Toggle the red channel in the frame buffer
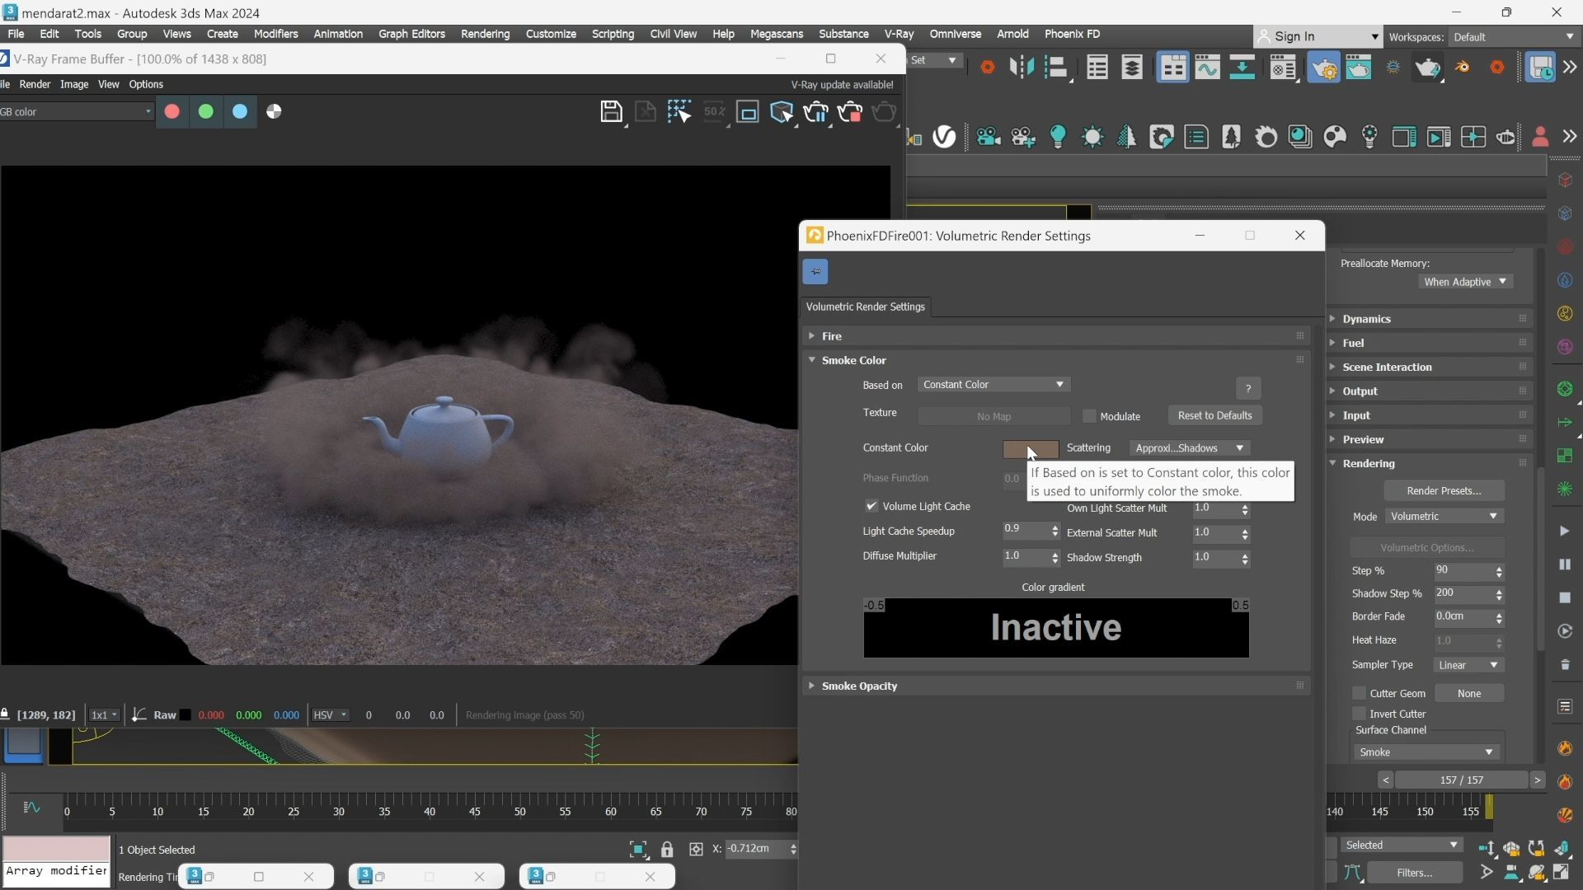This screenshot has height=890, width=1583. point(172,111)
